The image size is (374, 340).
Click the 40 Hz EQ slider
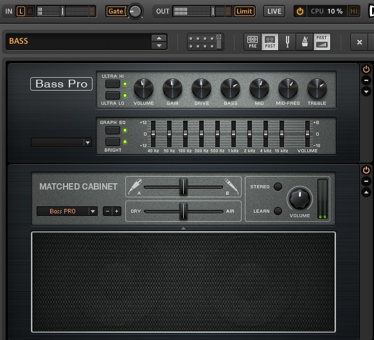pyautogui.click(x=153, y=134)
